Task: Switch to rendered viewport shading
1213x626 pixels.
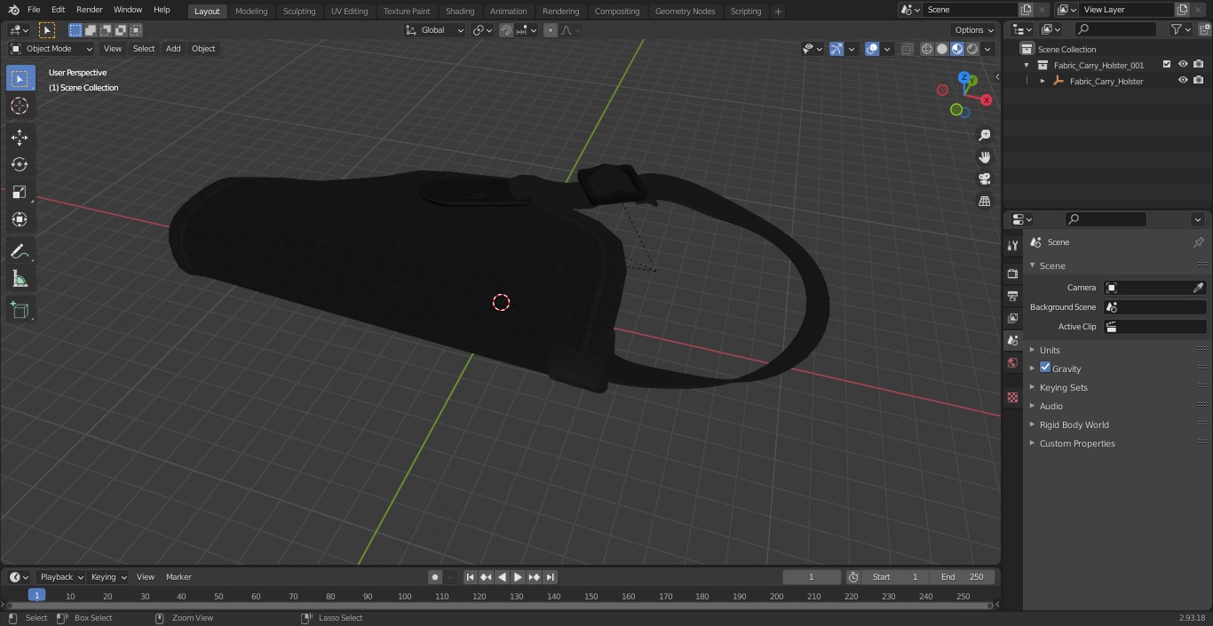Action: 972,49
